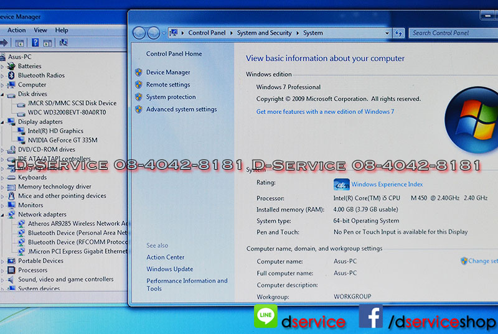Click the shield icon beside Device Manager link
Image resolution: width=498 pixels, height=334 pixels.
[138, 72]
